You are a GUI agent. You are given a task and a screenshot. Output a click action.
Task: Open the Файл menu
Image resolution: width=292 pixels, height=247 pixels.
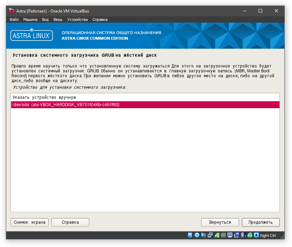(x=14, y=19)
